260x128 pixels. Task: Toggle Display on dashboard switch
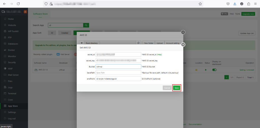tap(214, 70)
